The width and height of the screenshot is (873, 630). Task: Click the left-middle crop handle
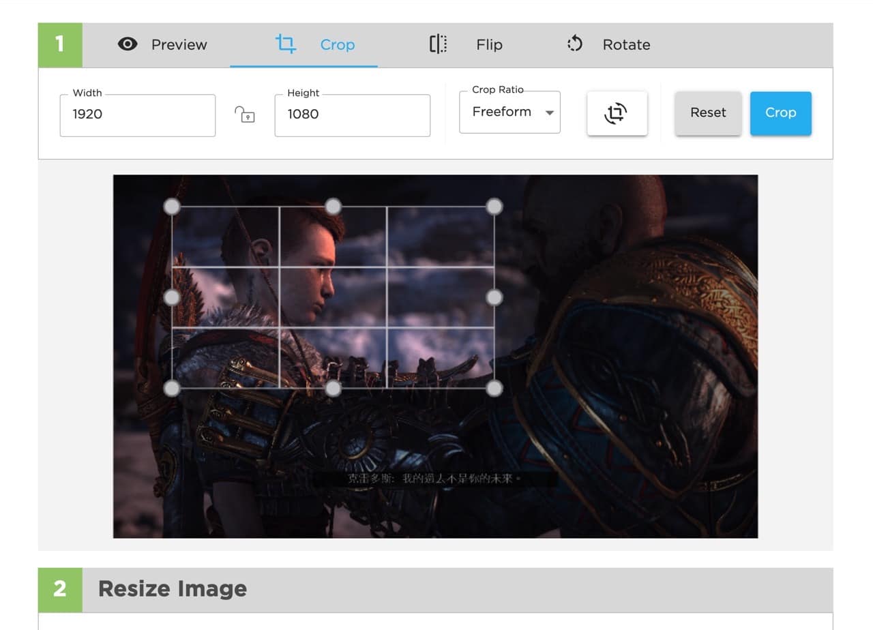(172, 297)
